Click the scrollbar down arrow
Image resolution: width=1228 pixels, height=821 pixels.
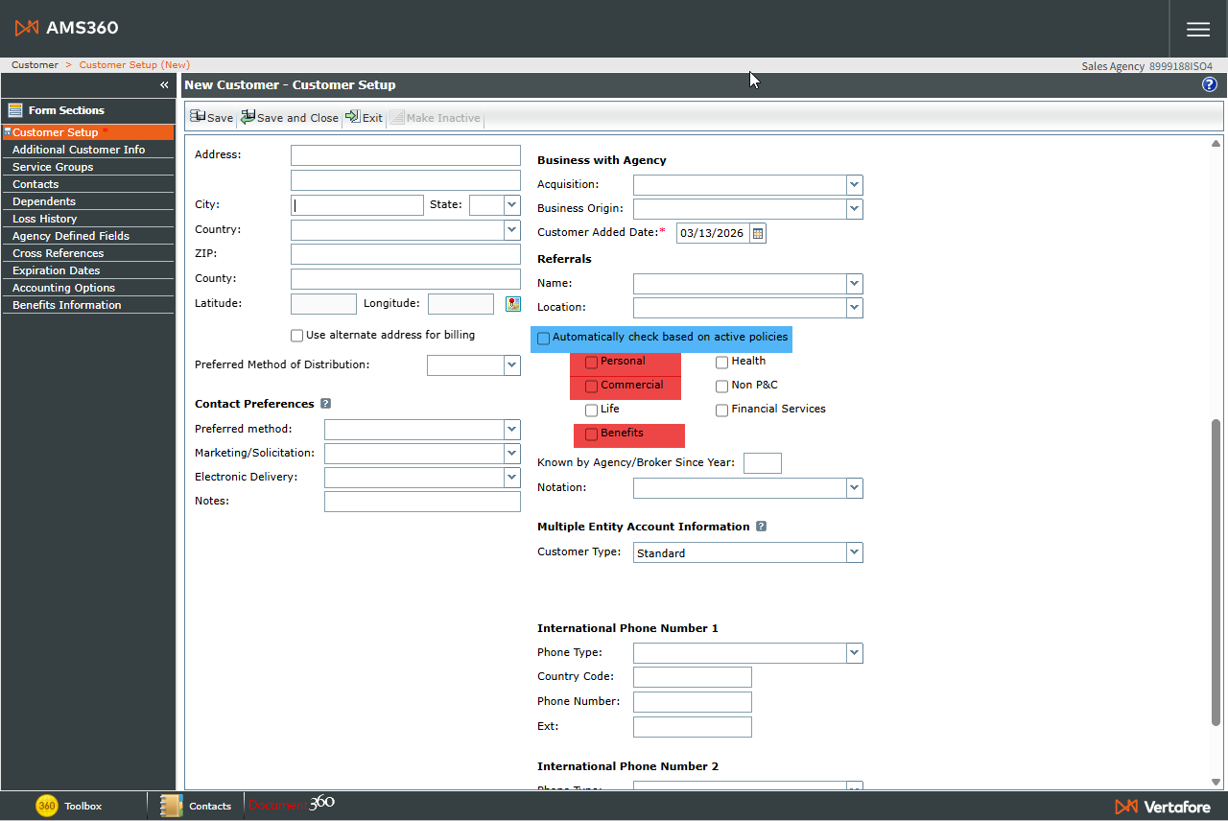click(x=1216, y=782)
